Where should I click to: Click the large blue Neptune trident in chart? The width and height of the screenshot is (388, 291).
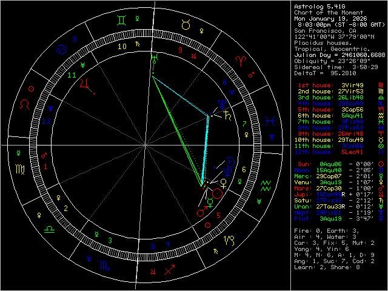pyautogui.click(x=222, y=104)
